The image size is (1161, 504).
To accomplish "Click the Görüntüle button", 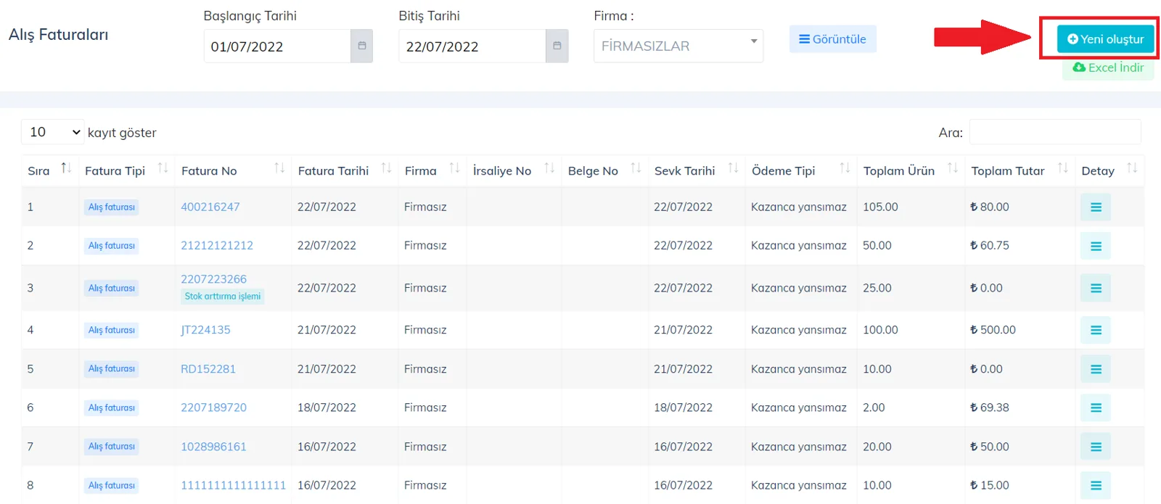I will tap(833, 39).
